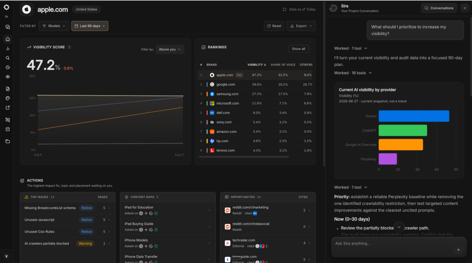This screenshot has height=263, width=472.
Task: Sort rankings by the Share of Voice column
Action: tap(283, 64)
